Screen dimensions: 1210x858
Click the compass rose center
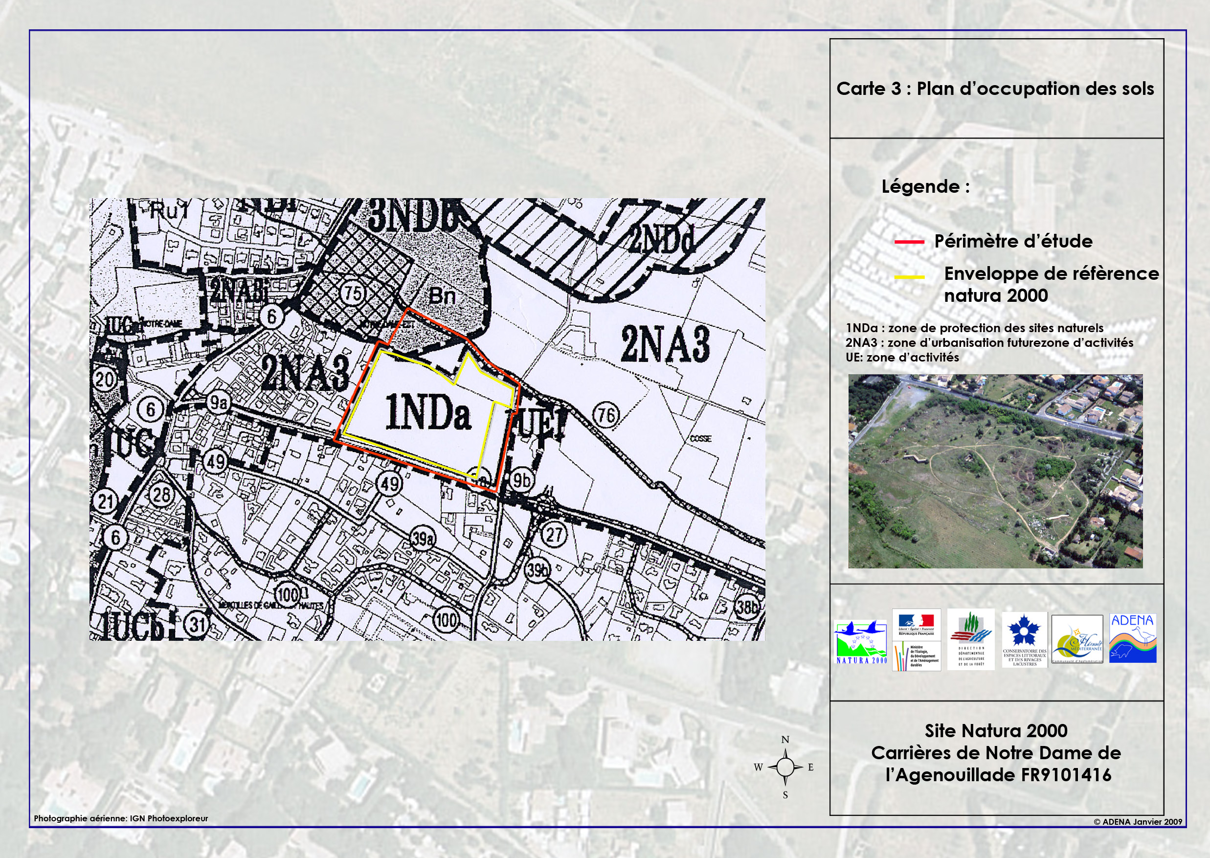[x=785, y=767]
